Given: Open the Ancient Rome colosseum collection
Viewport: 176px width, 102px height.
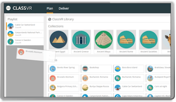Looking at the screenshot, I should pyautogui.click(x=126, y=40).
